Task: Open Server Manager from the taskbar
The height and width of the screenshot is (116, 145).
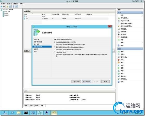Action: coord(5,113)
